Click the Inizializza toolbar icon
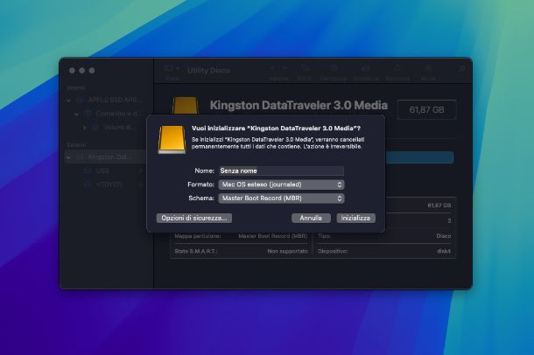 [x=365, y=69]
